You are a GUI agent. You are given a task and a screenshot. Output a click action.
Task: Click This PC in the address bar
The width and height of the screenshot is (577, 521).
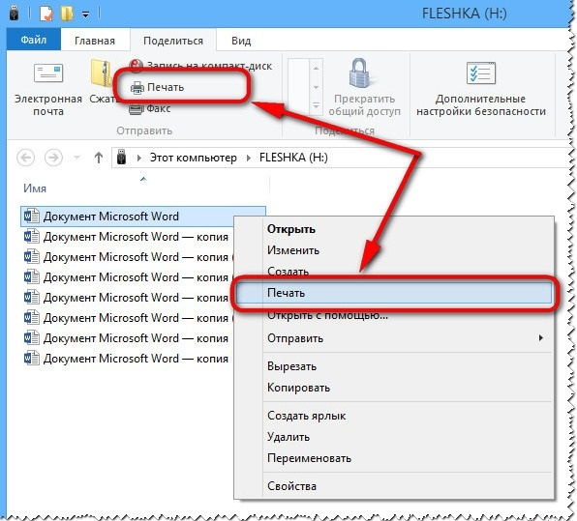194,158
